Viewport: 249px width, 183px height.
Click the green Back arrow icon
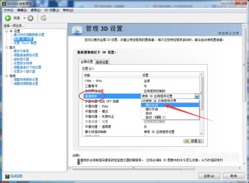pos(8,18)
